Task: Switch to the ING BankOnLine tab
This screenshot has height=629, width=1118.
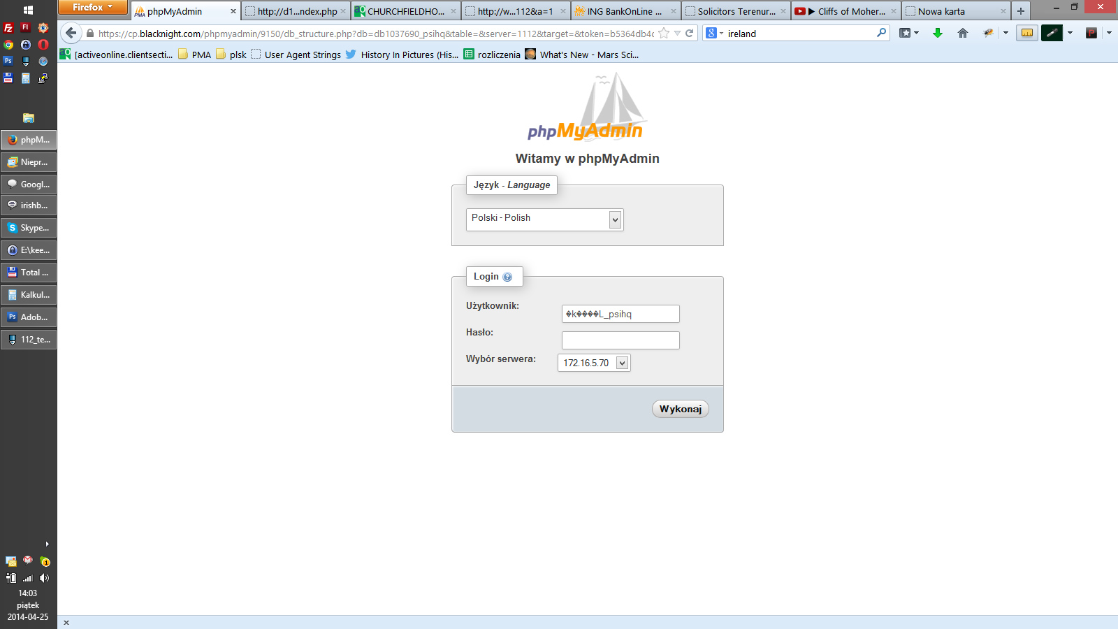Action: [625, 11]
